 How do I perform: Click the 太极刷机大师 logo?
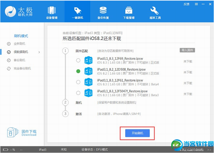(x=19, y=11)
